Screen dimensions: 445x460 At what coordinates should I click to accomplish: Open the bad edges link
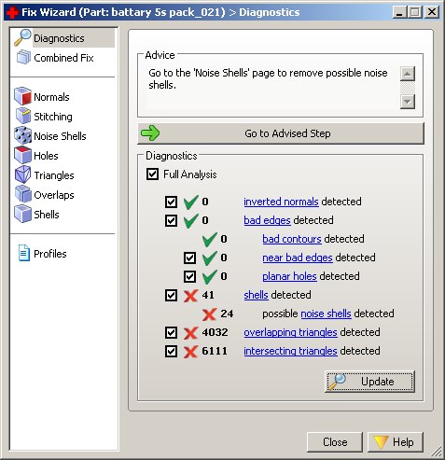point(267,220)
